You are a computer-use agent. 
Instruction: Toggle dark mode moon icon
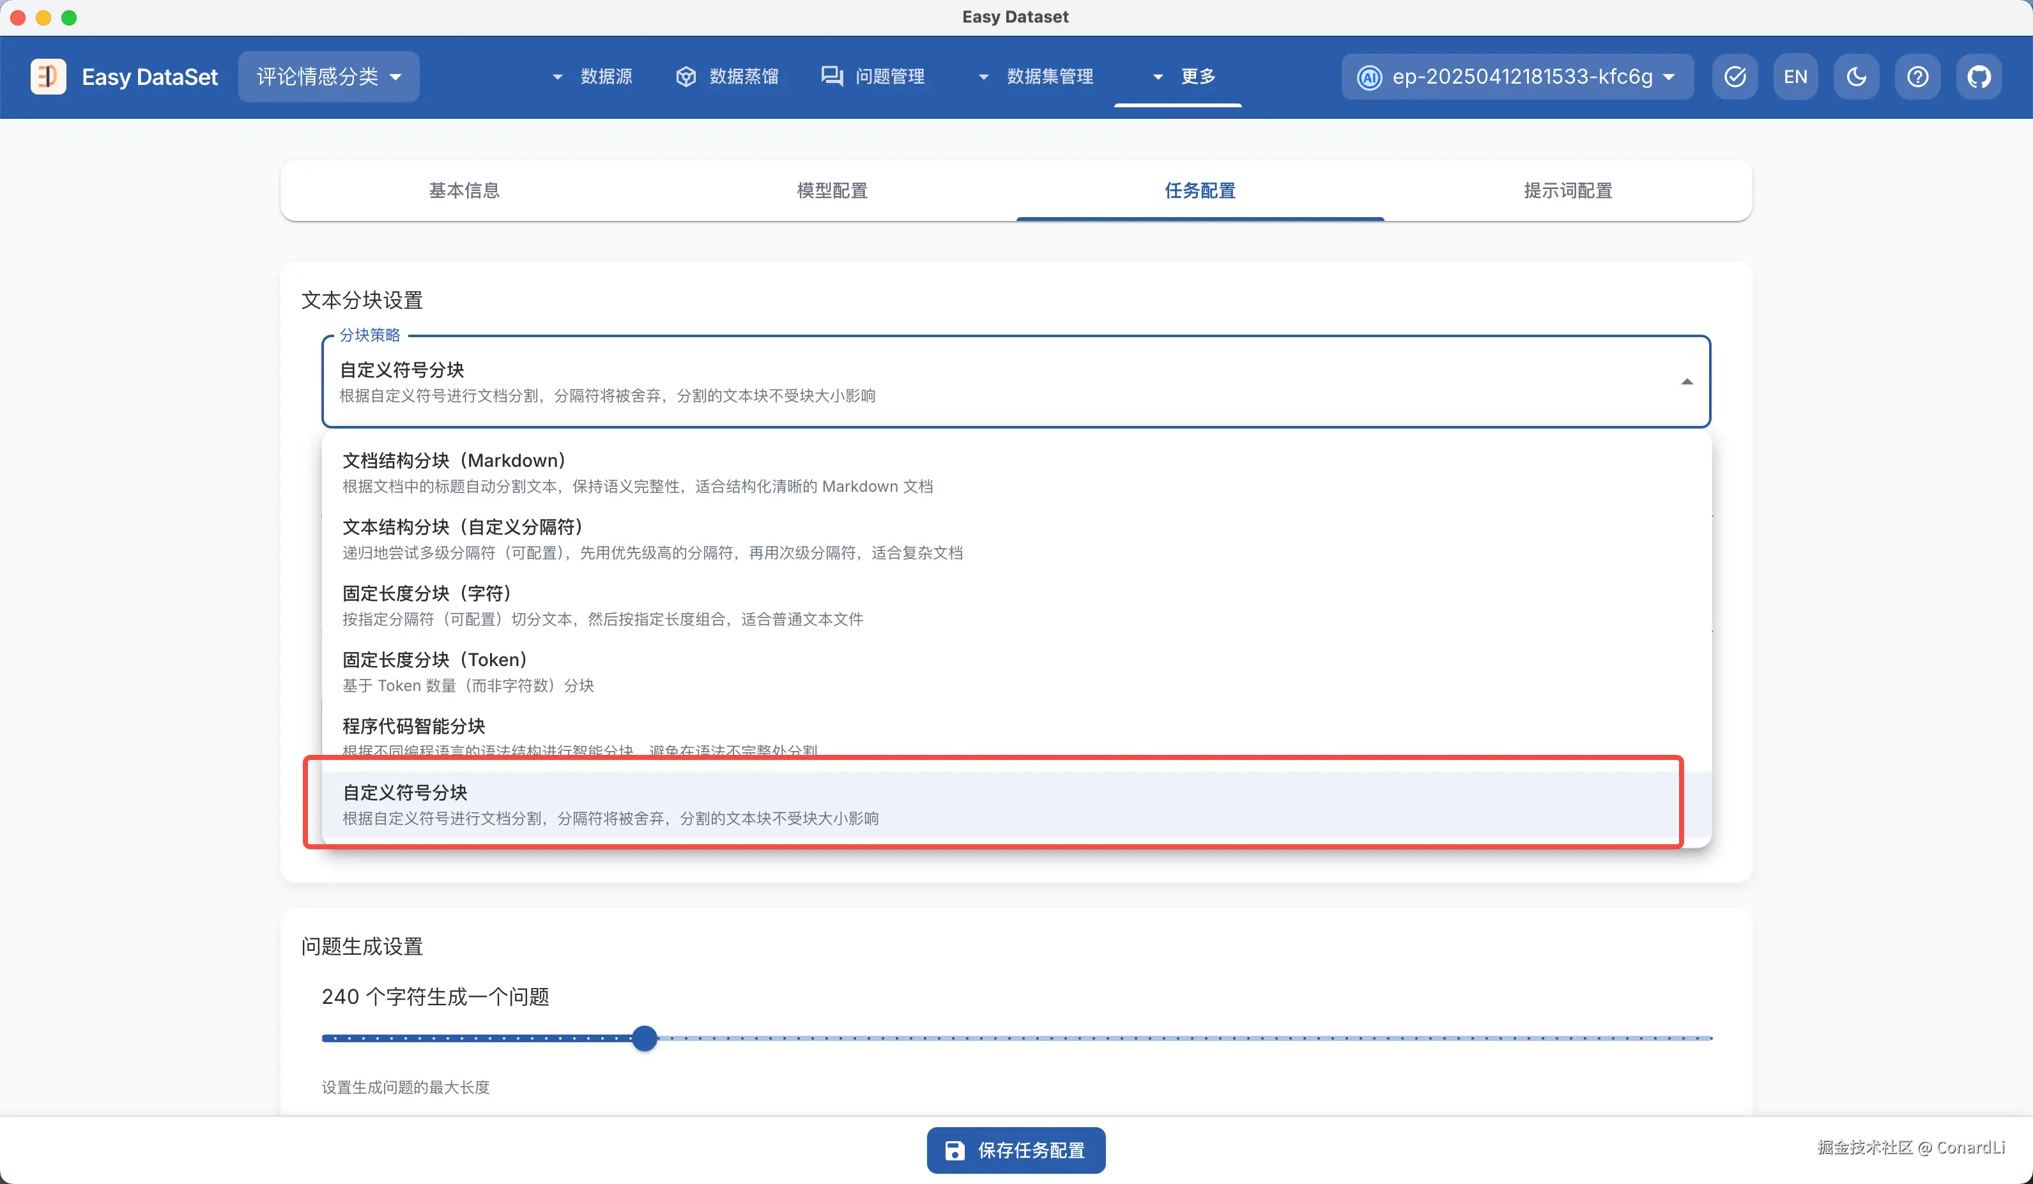point(1855,77)
